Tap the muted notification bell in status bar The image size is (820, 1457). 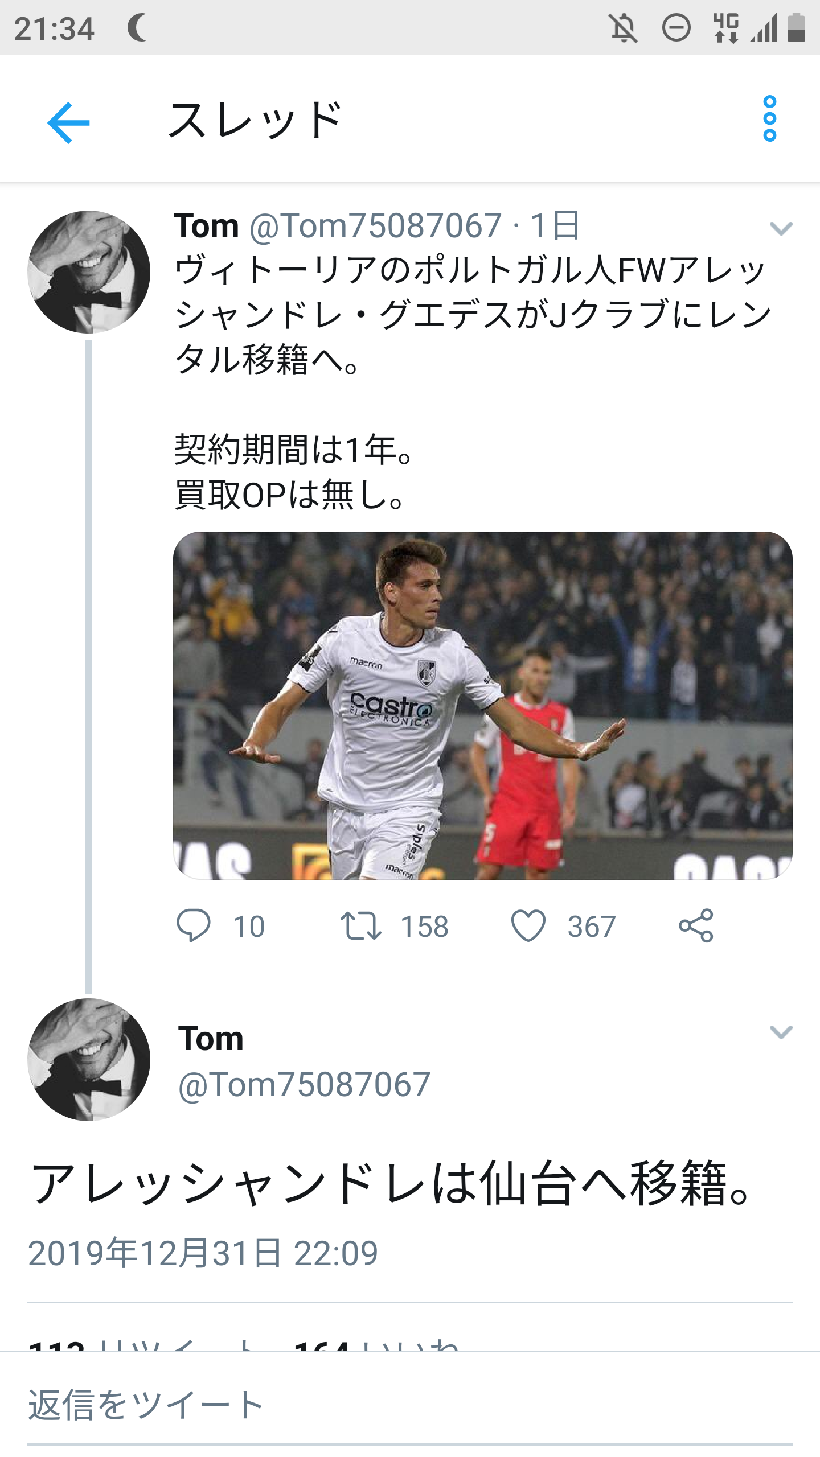pyautogui.click(x=624, y=28)
